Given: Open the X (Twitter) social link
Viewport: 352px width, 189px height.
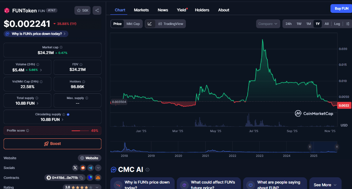Looking at the screenshot, I should (x=76, y=168).
